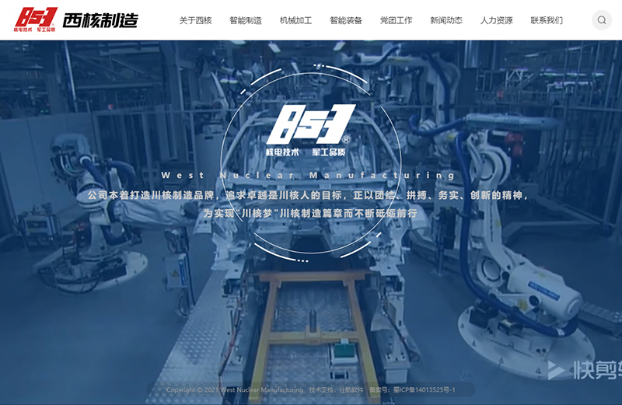Open the 智能装备 navigation item
The image size is (622, 405).
346,20
